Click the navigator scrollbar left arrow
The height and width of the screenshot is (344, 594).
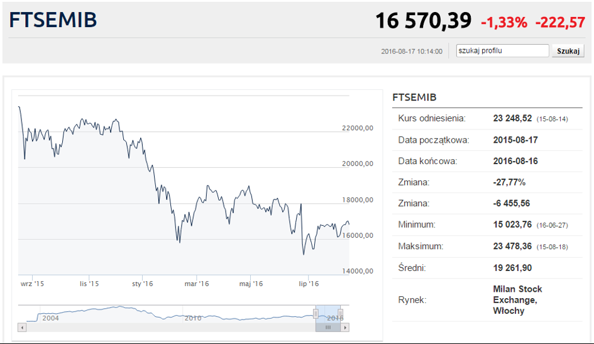[x=23, y=327]
